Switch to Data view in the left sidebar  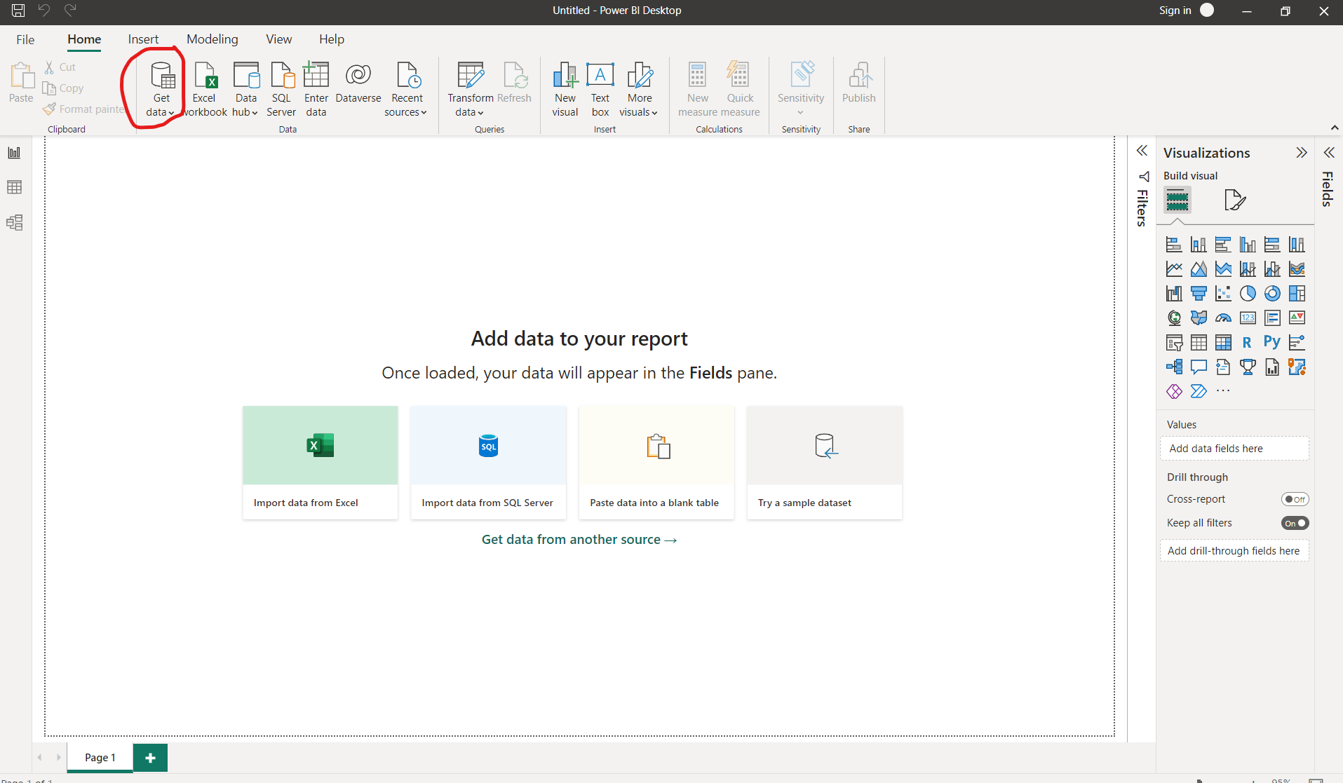click(x=14, y=187)
